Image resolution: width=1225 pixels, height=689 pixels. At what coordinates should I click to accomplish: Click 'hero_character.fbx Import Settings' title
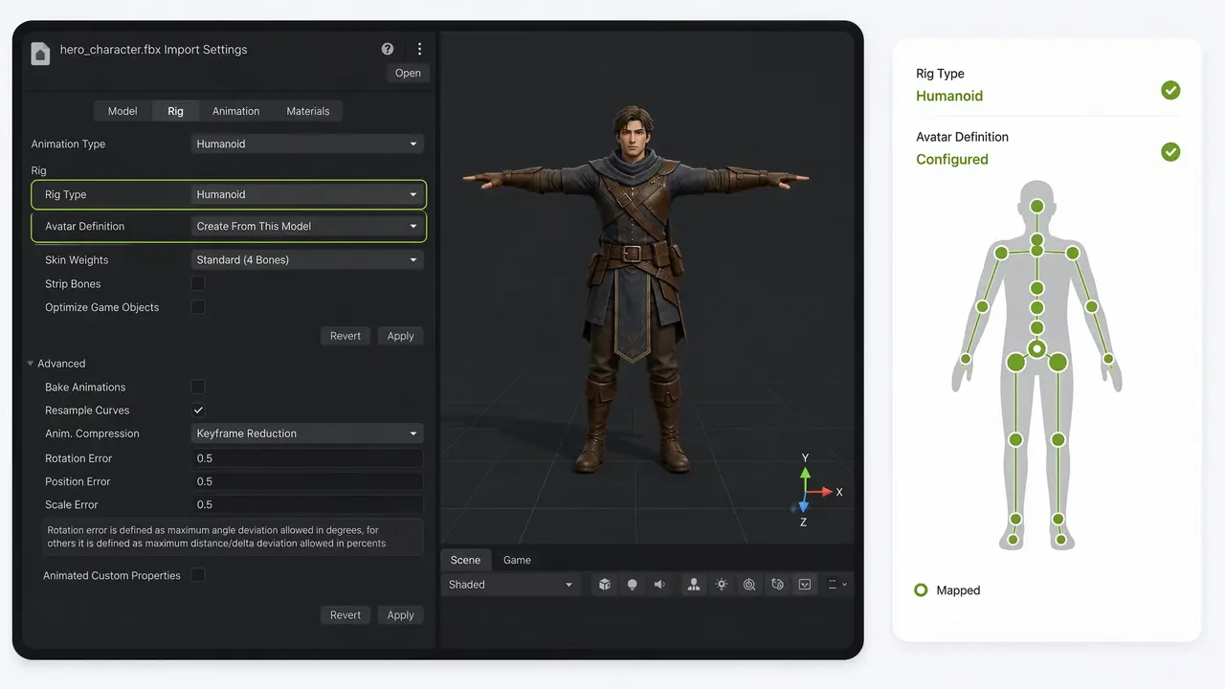(153, 50)
